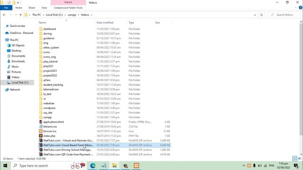The width and height of the screenshot is (303, 170).
Task: Click This PC breadcrumb in address bar
Action: [36, 15]
